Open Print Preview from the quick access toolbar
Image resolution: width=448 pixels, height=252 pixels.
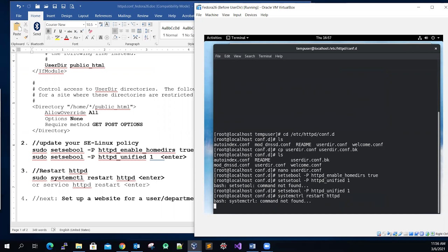click(72, 6)
